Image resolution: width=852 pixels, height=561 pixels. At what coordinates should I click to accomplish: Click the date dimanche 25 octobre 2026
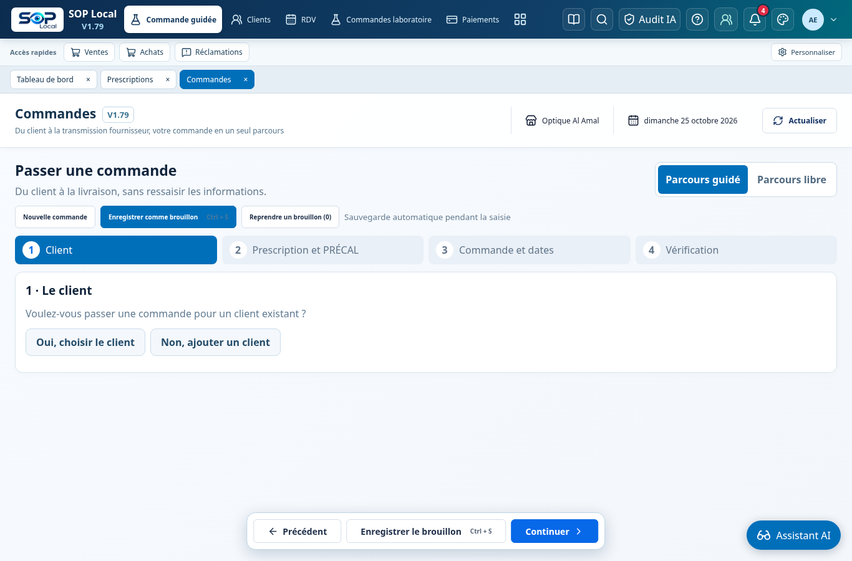(x=683, y=120)
